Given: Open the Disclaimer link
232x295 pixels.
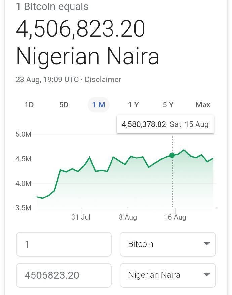Looking at the screenshot, I should coord(103,79).
